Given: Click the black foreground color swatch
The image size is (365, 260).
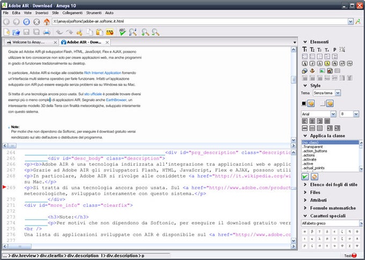Looking at the screenshot, I should pos(304,103).
